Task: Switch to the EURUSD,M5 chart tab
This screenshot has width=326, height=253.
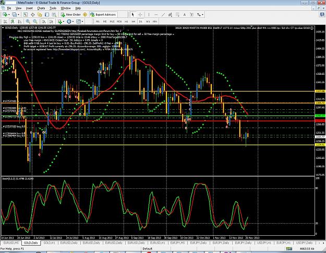Action: tap(11, 243)
